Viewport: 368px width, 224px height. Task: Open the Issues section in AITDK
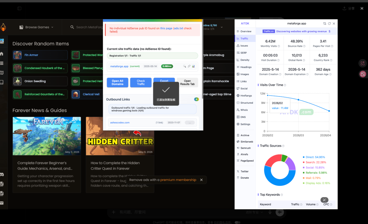click(x=243, y=46)
